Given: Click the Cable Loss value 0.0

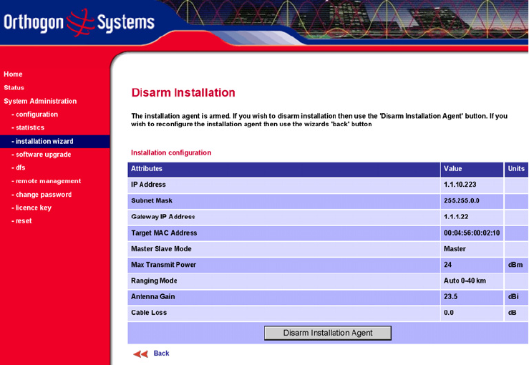Looking at the screenshot, I should (x=449, y=313).
